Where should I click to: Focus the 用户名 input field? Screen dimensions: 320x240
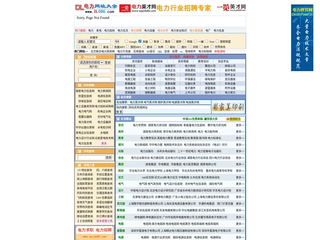(x=95, y=71)
